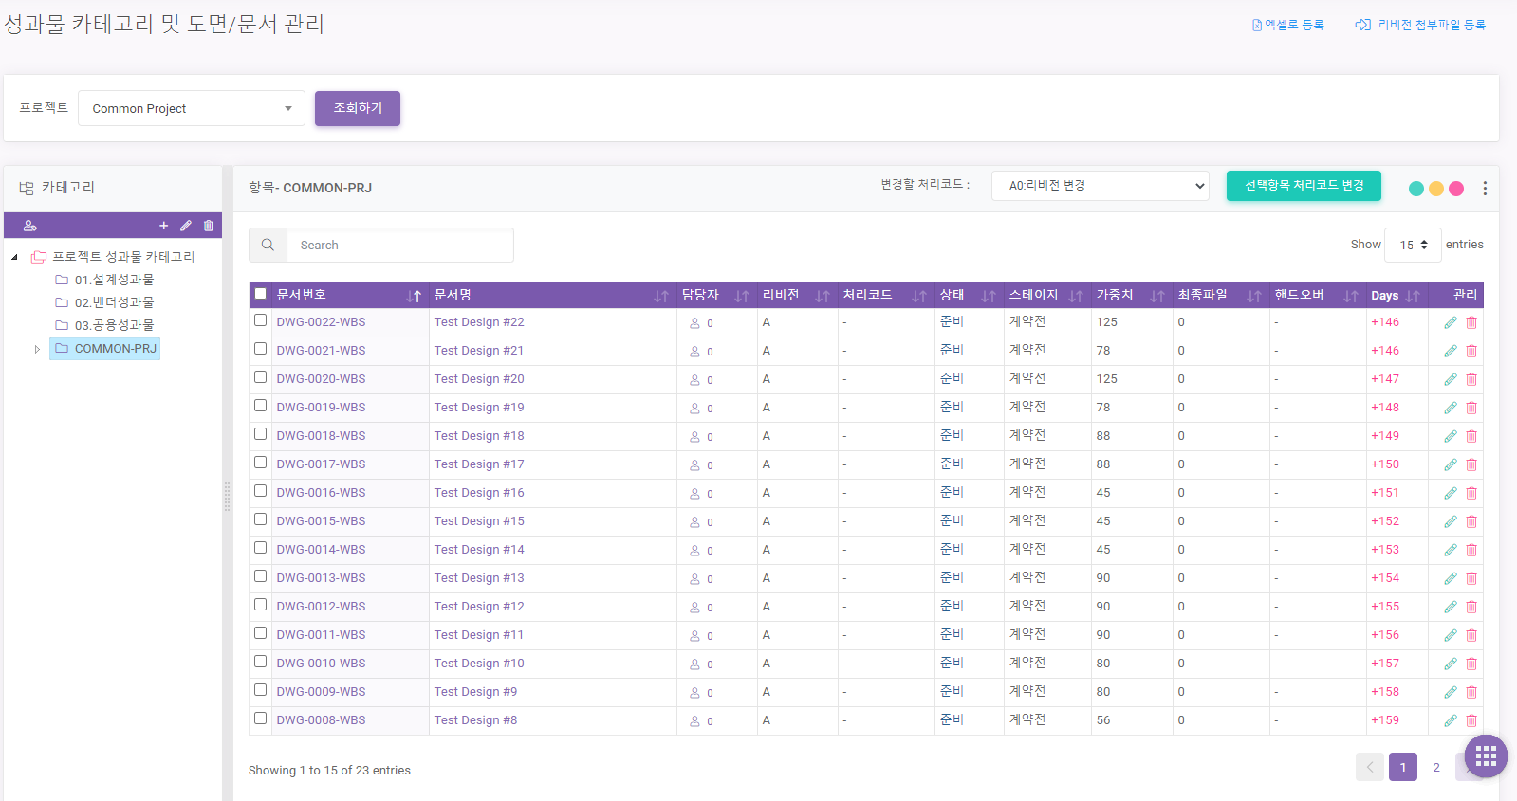Check the box for DWG-0012-WBS
The width and height of the screenshot is (1517, 801).
[x=260, y=605]
